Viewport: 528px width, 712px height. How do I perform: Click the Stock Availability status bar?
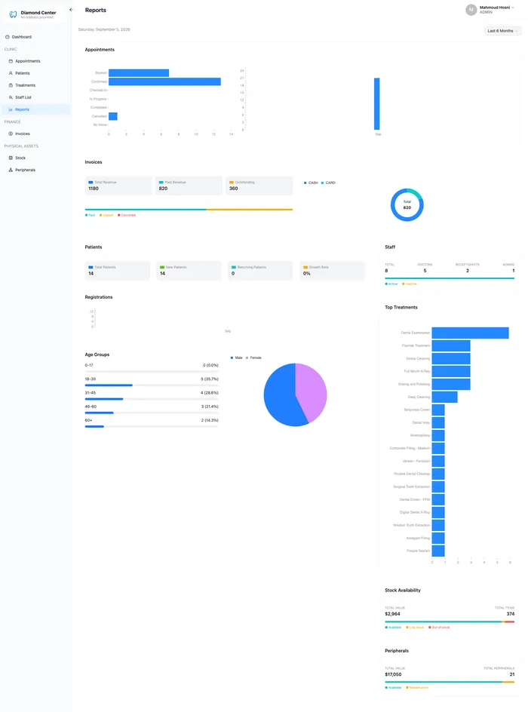click(450, 621)
